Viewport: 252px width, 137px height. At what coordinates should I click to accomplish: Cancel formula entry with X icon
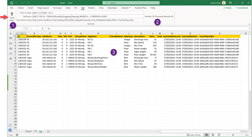pyautogui.click(x=31, y=29)
